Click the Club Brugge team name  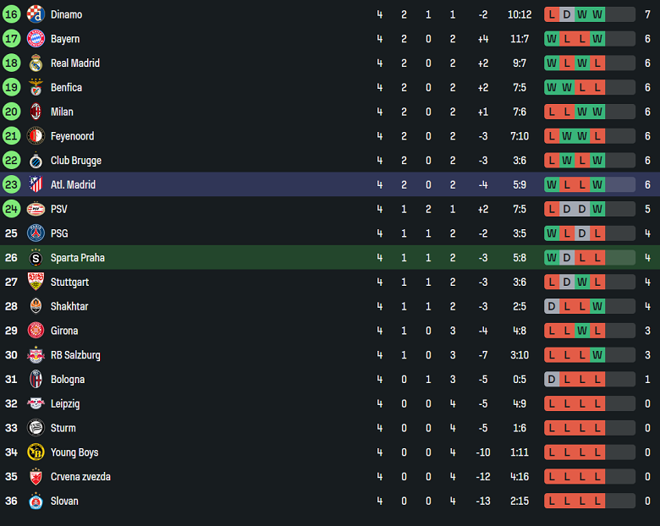click(x=76, y=161)
